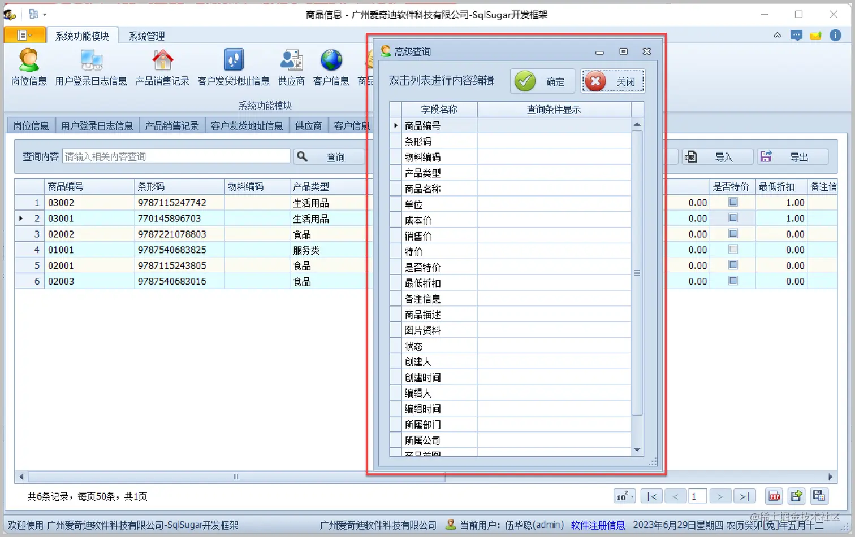This screenshot has width=855, height=537.
Task: Click the yellow mail icon at top right
Action: (815, 36)
